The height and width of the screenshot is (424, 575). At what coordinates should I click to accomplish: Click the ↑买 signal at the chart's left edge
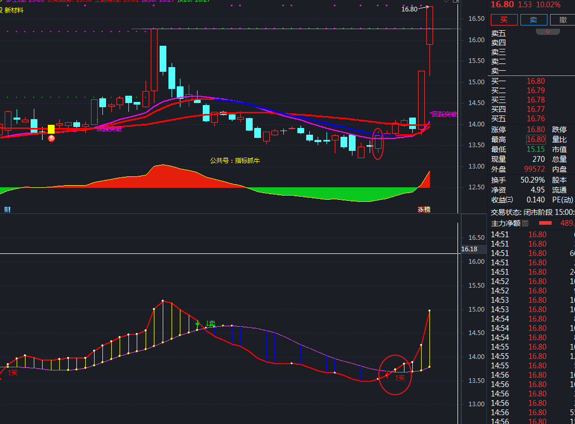pos(12,372)
